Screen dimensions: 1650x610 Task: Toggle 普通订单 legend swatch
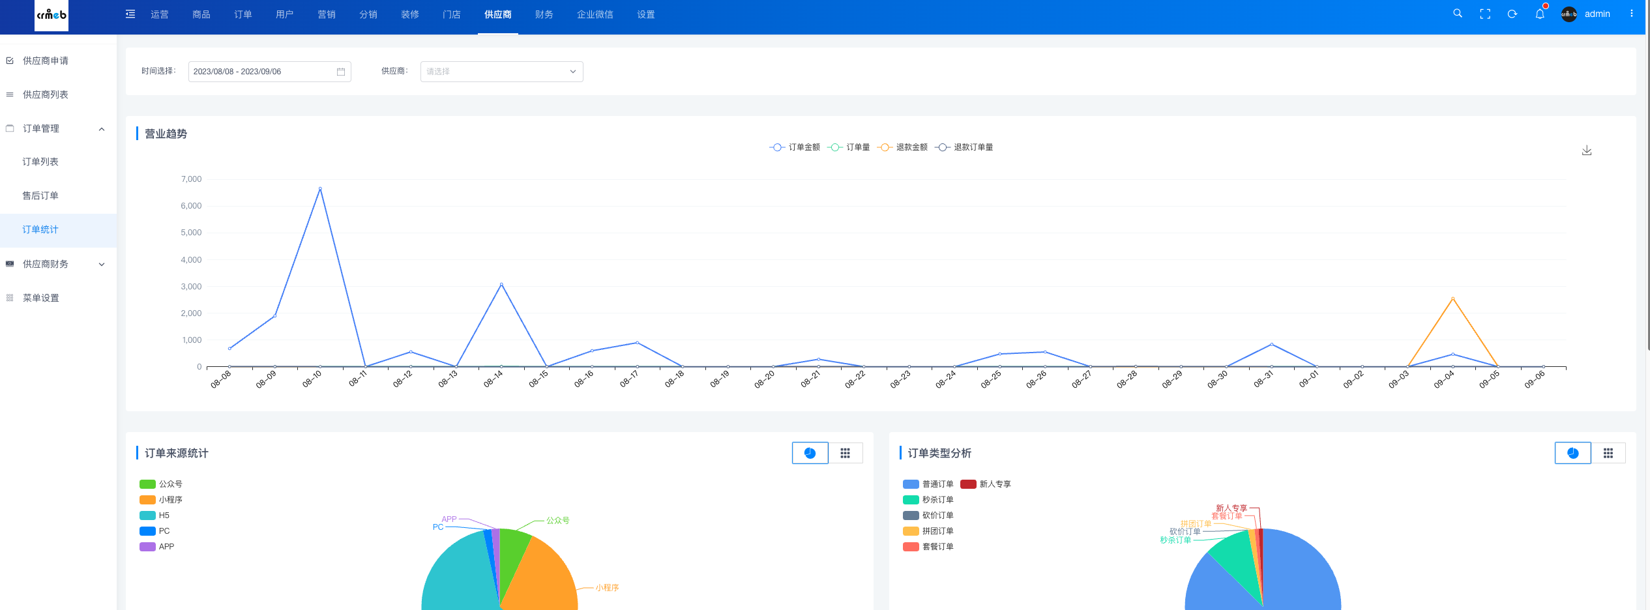(911, 484)
